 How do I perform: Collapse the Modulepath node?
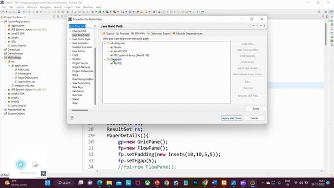104,43
